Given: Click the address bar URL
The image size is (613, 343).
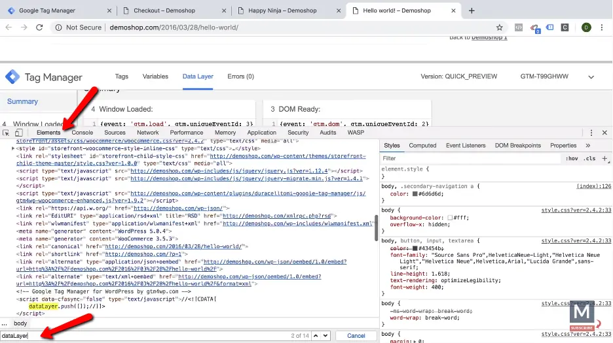Looking at the screenshot, I should tap(174, 27).
